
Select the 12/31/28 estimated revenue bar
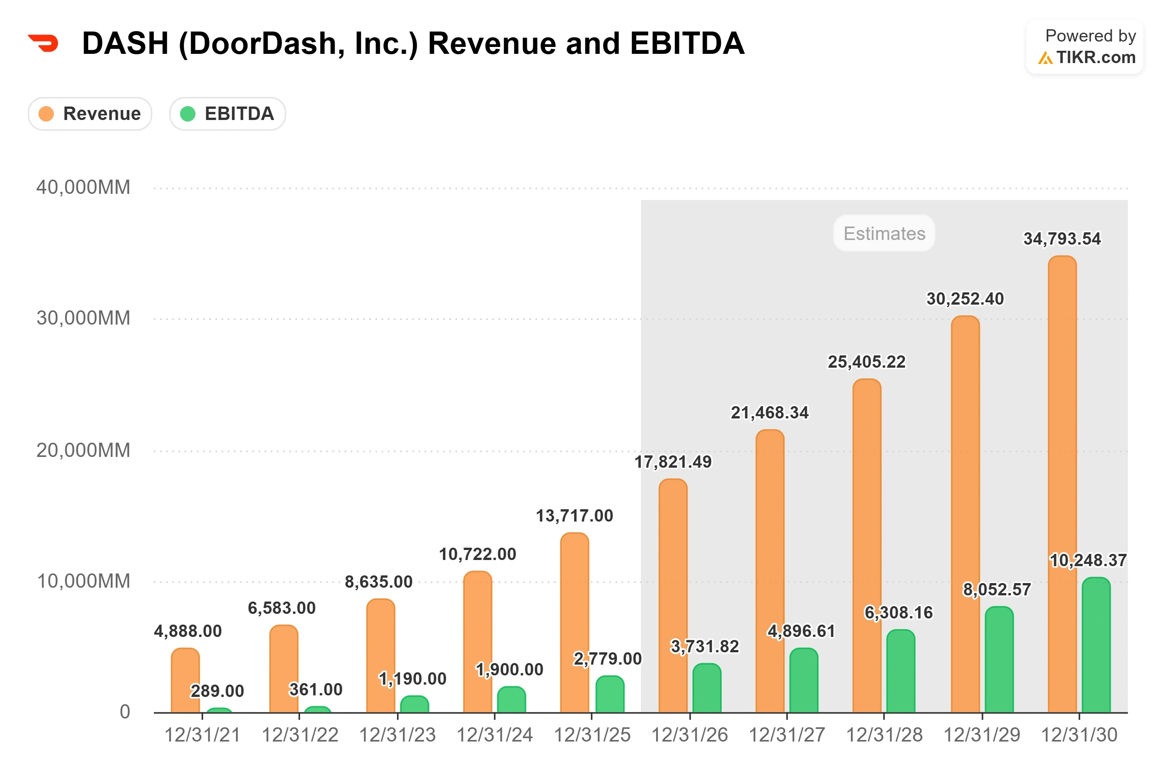(866, 546)
